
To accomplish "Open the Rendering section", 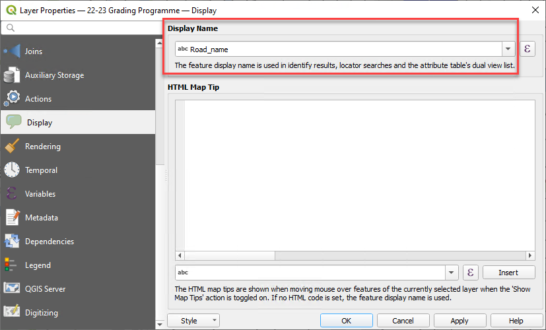I will (x=42, y=147).
